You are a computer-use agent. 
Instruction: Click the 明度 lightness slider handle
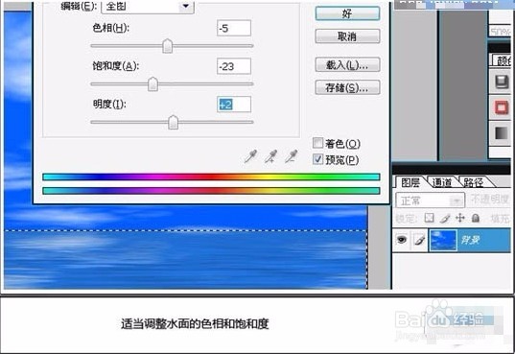click(173, 122)
